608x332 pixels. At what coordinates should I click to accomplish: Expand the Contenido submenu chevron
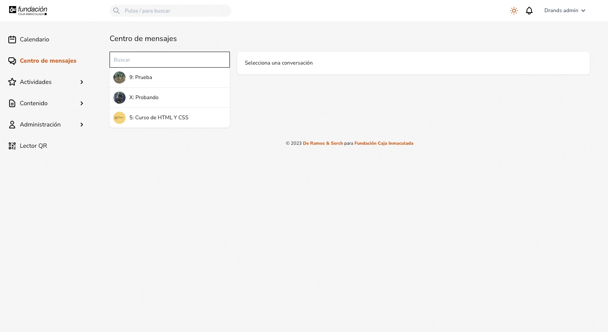[x=81, y=103]
